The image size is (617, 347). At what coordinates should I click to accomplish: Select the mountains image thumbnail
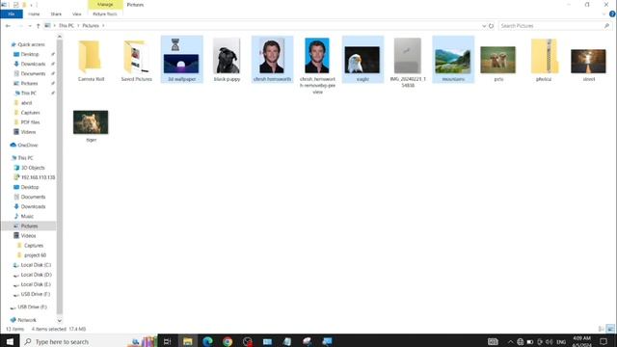point(453,60)
